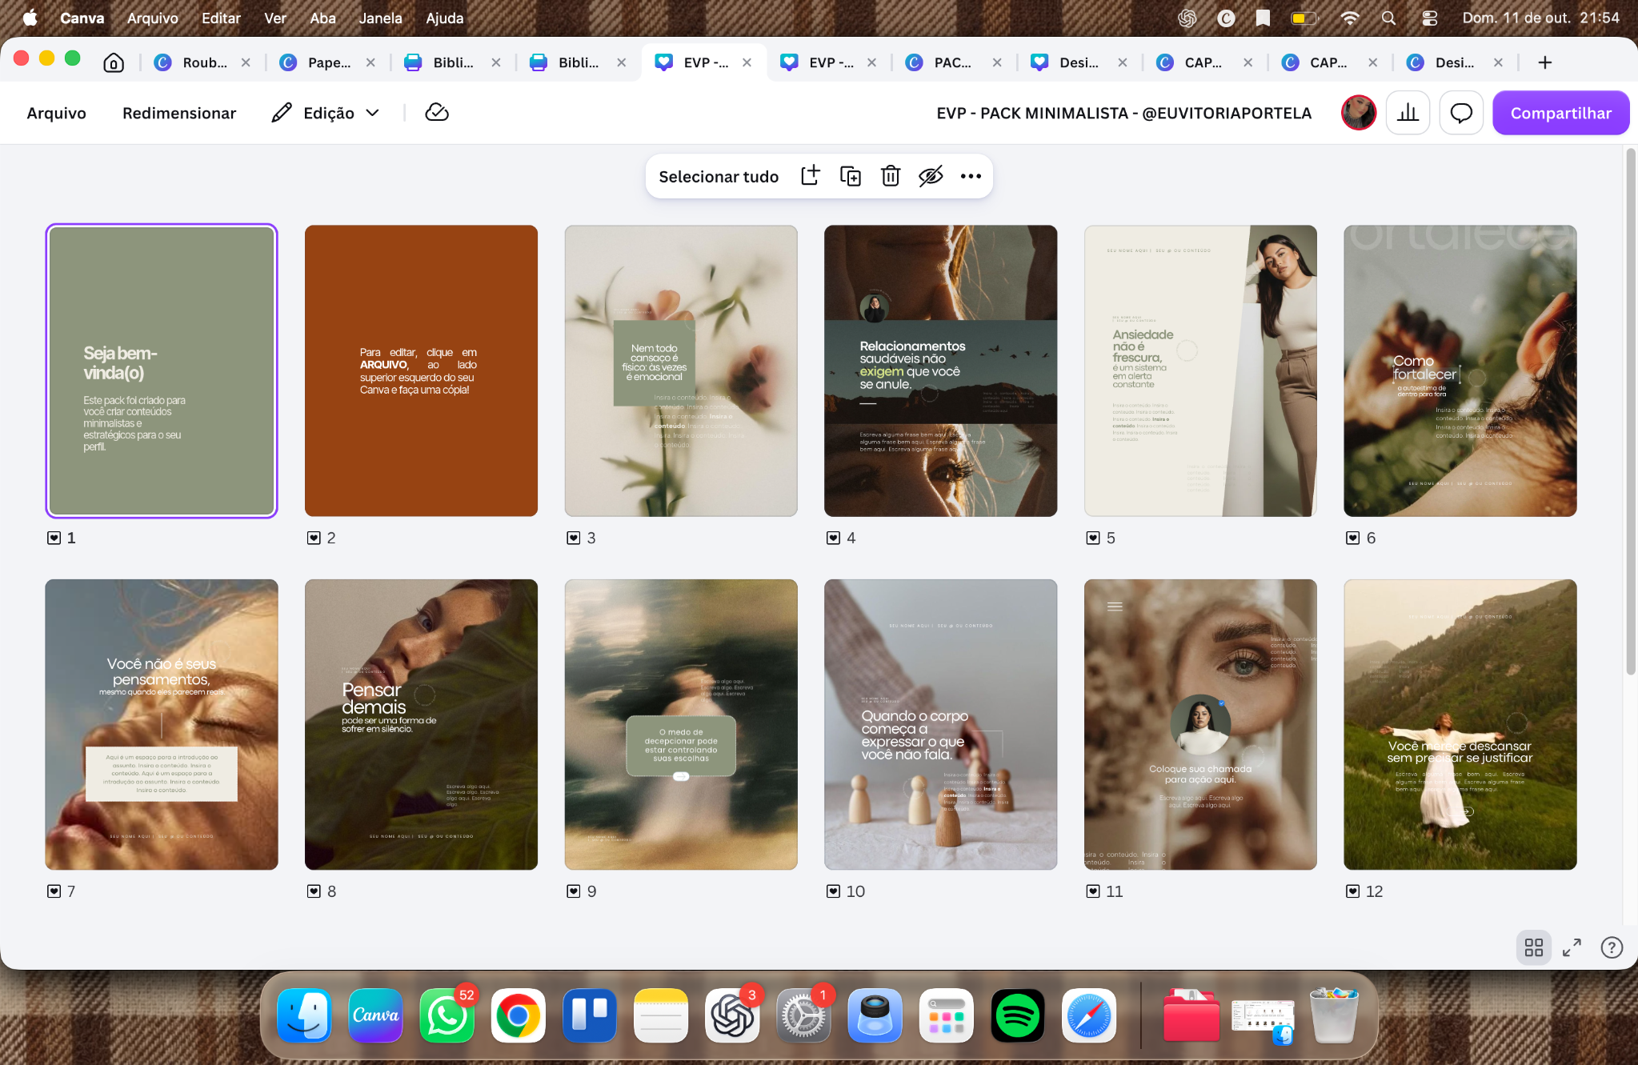Viewport: 1638px width, 1065px height.
Task: Select the orange page 2 thumbnail
Action: (x=421, y=370)
